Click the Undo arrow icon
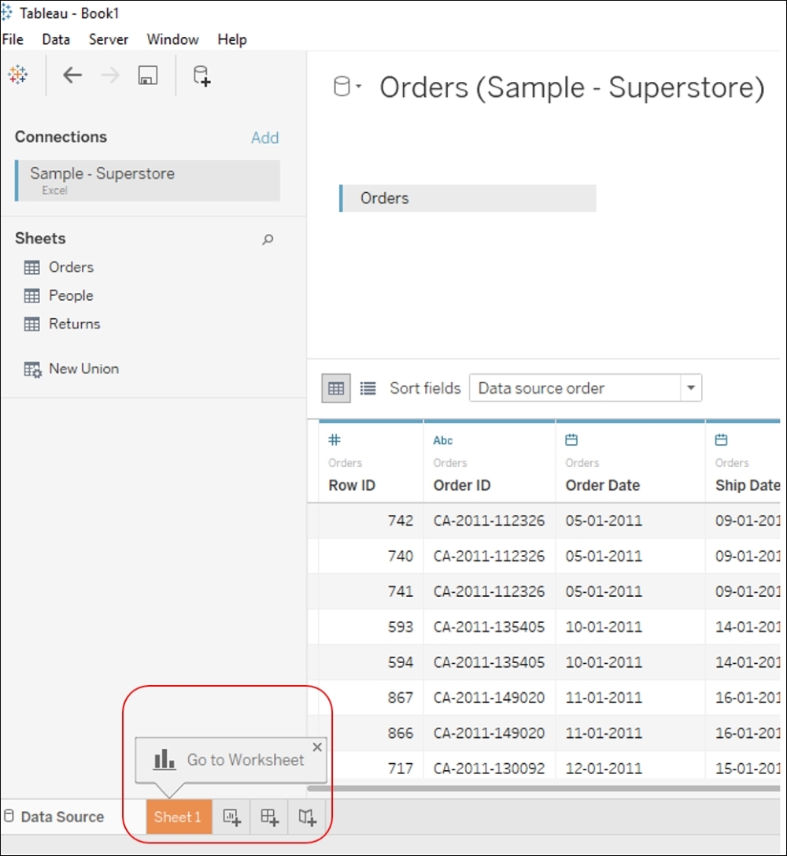787x856 pixels. (72, 75)
